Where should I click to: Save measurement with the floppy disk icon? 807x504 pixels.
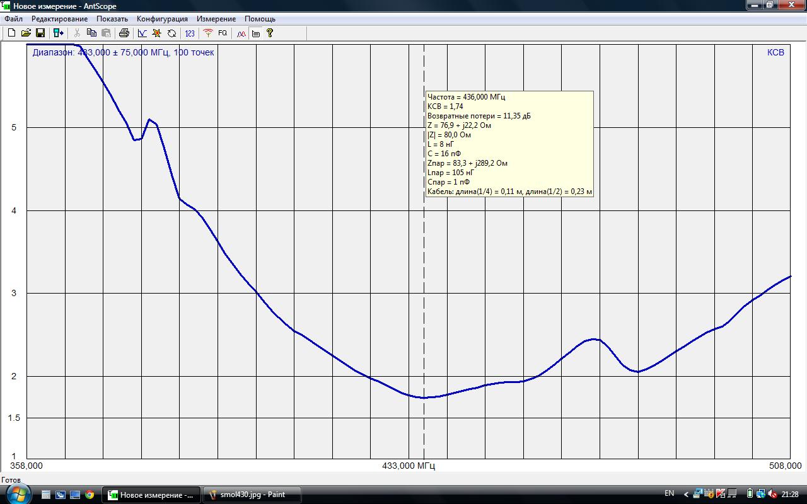coord(40,33)
